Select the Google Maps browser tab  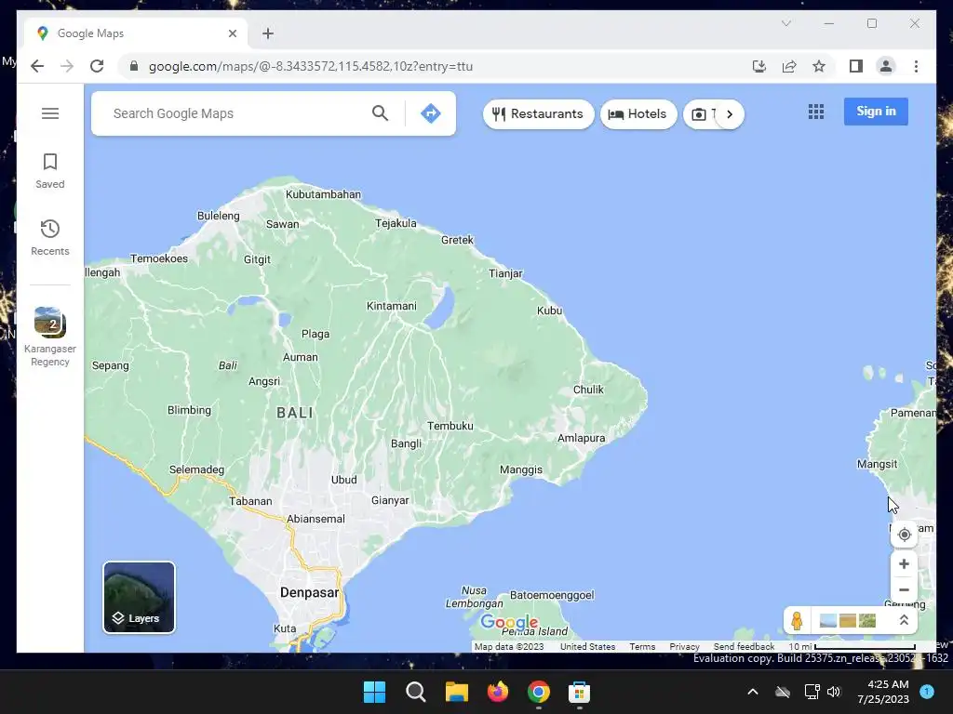135,33
